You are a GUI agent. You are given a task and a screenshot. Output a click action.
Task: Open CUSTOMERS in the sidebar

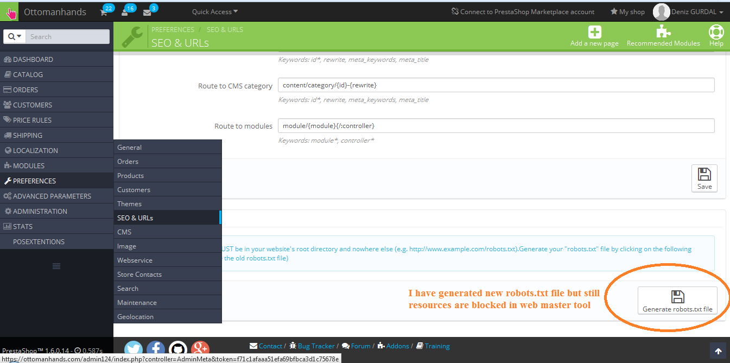56,105
